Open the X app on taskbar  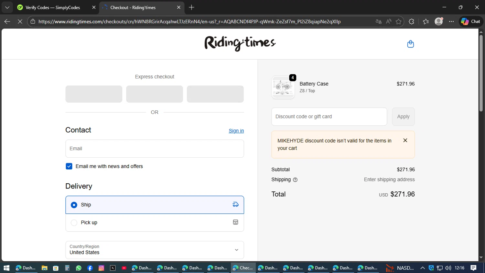coord(113,268)
